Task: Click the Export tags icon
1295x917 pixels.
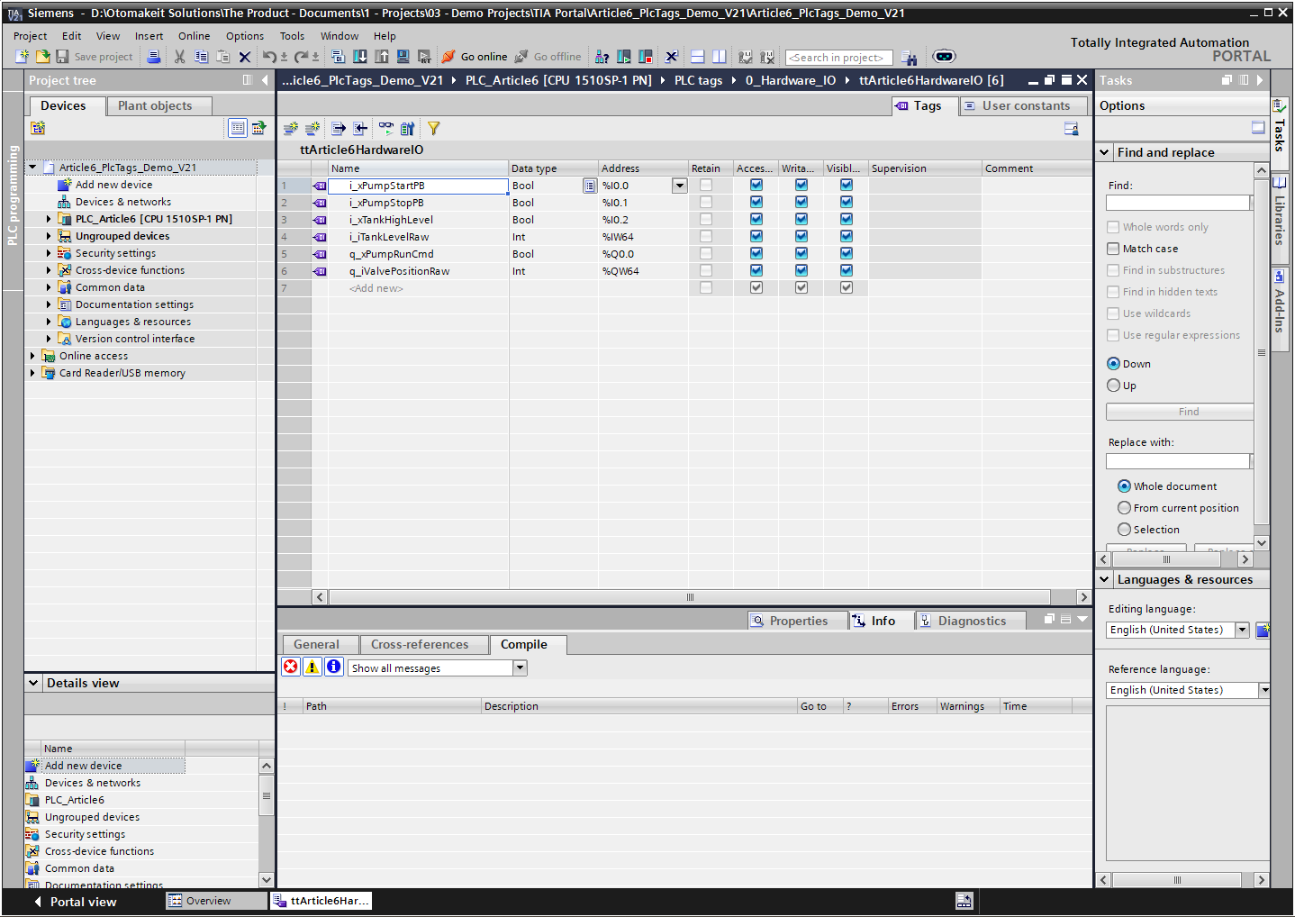Action: 338,129
